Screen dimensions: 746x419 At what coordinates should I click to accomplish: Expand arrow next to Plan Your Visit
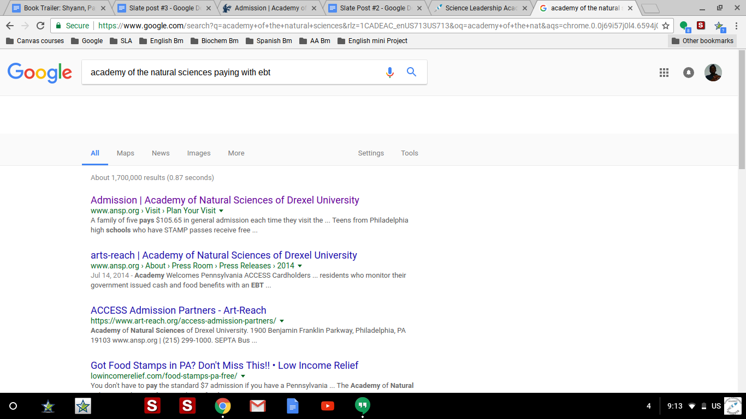(221, 211)
